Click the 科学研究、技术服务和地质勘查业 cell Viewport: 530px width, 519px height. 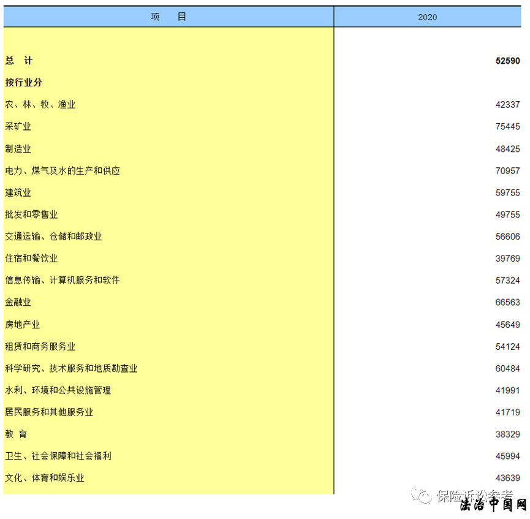tap(71, 369)
